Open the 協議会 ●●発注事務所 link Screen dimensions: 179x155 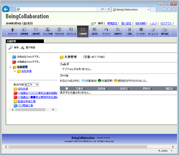(37, 97)
